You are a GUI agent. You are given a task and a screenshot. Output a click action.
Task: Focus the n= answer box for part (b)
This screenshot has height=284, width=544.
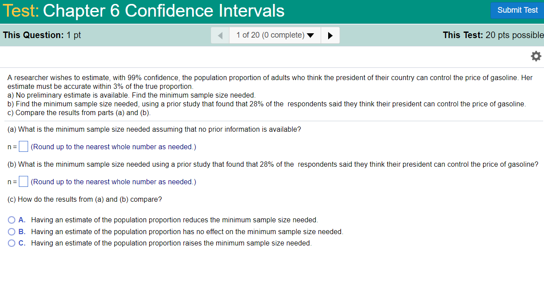click(x=24, y=182)
